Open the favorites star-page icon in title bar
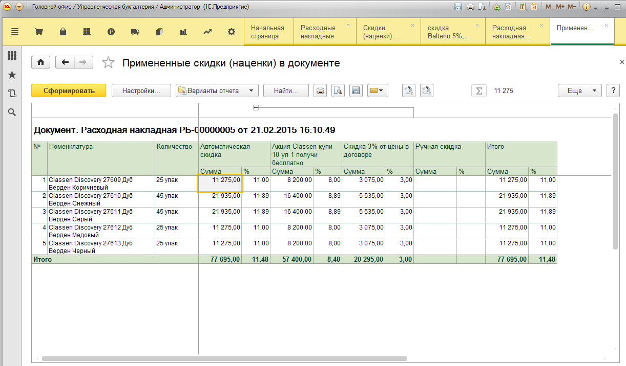The width and height of the screenshot is (626, 366). pos(508,7)
